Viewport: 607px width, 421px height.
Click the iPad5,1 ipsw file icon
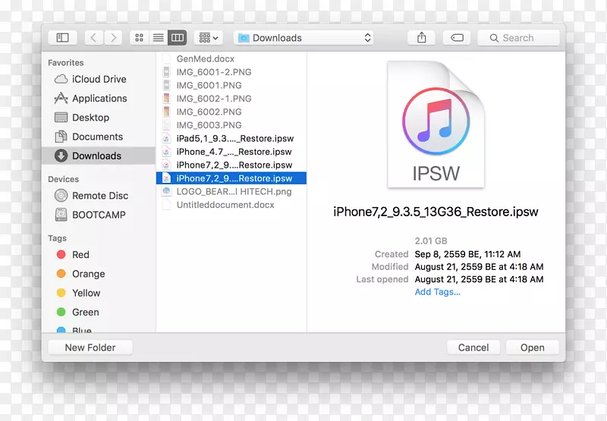[x=166, y=139]
